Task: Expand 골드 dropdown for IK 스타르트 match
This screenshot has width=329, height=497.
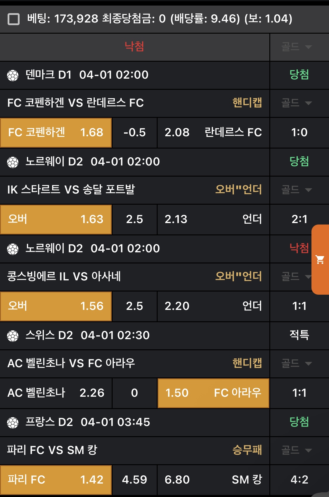Action: coord(297,190)
